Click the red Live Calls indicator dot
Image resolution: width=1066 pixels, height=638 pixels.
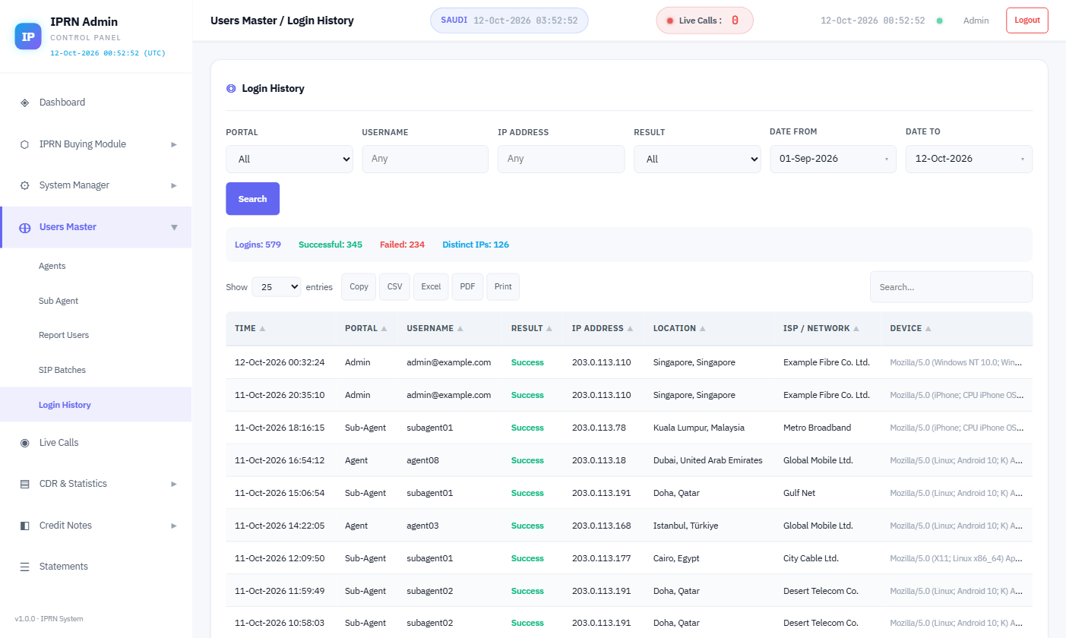click(x=670, y=21)
